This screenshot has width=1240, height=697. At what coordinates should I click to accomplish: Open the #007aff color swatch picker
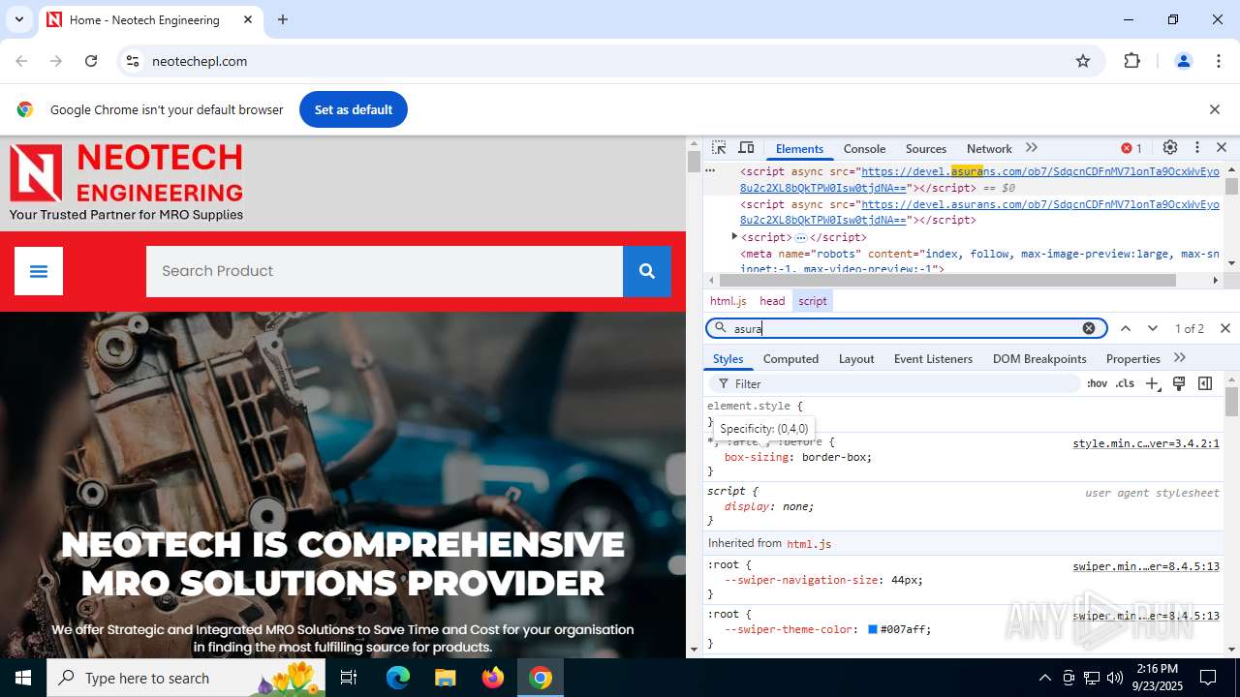873,629
